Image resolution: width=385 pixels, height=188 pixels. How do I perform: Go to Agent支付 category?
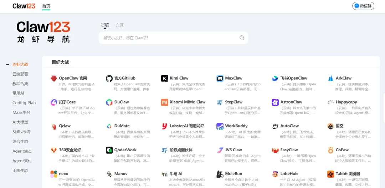pos(22,161)
